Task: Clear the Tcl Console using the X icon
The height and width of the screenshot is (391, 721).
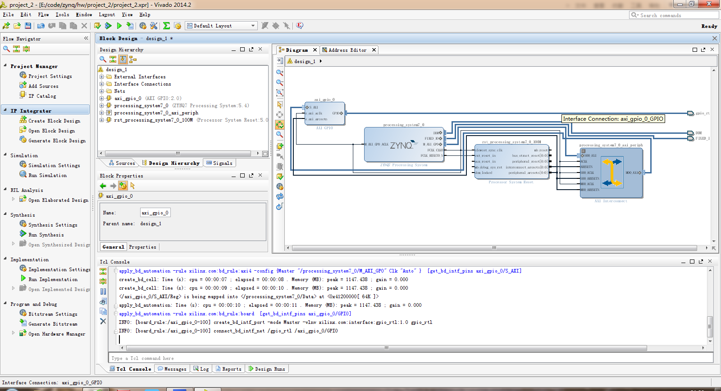Action: point(103,321)
